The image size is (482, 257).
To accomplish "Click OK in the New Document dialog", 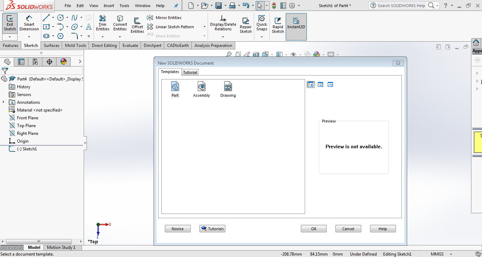I will tap(314, 229).
